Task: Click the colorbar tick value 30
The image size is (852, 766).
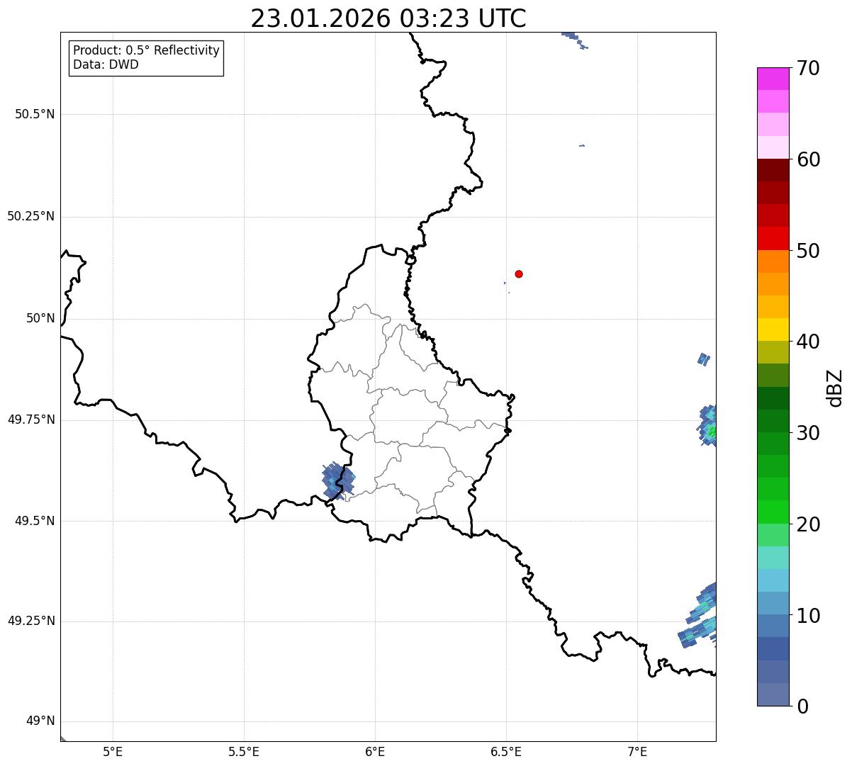Action: pyautogui.click(x=808, y=433)
